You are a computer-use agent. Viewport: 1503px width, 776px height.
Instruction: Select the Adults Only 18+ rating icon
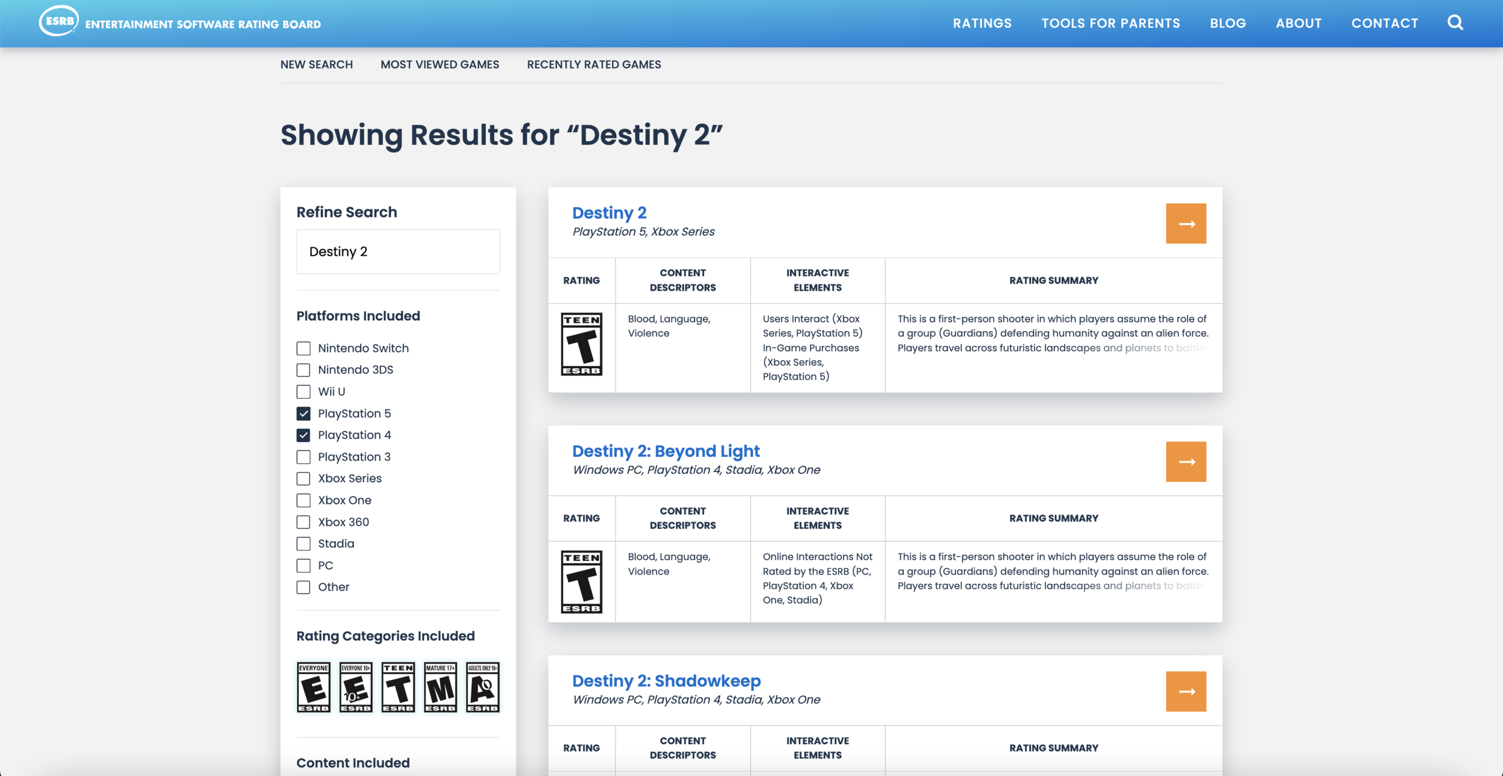coord(483,687)
